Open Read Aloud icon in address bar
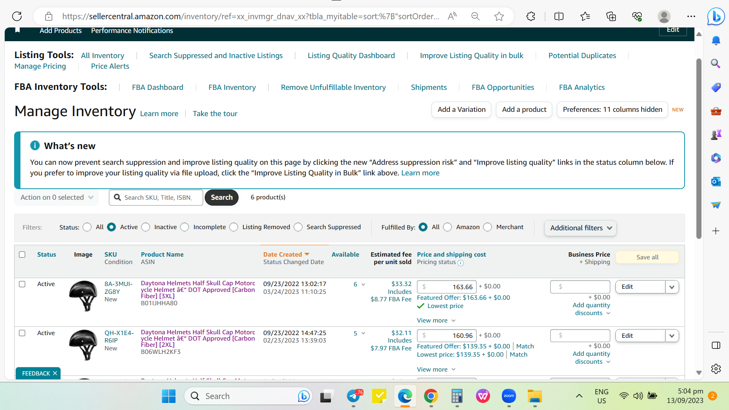This screenshot has width=729, height=410. (452, 16)
